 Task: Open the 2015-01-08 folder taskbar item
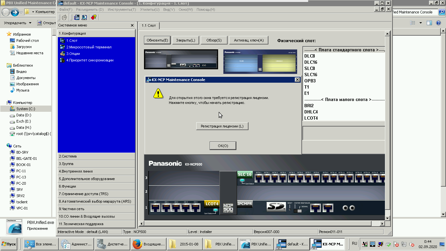click(x=184, y=244)
